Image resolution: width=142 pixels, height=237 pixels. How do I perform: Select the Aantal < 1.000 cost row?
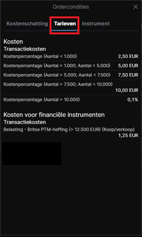(71, 56)
